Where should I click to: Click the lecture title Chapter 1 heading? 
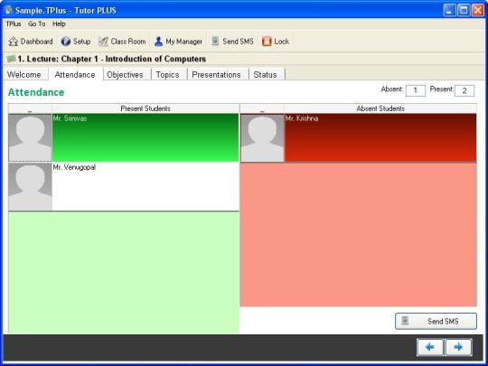(112, 59)
